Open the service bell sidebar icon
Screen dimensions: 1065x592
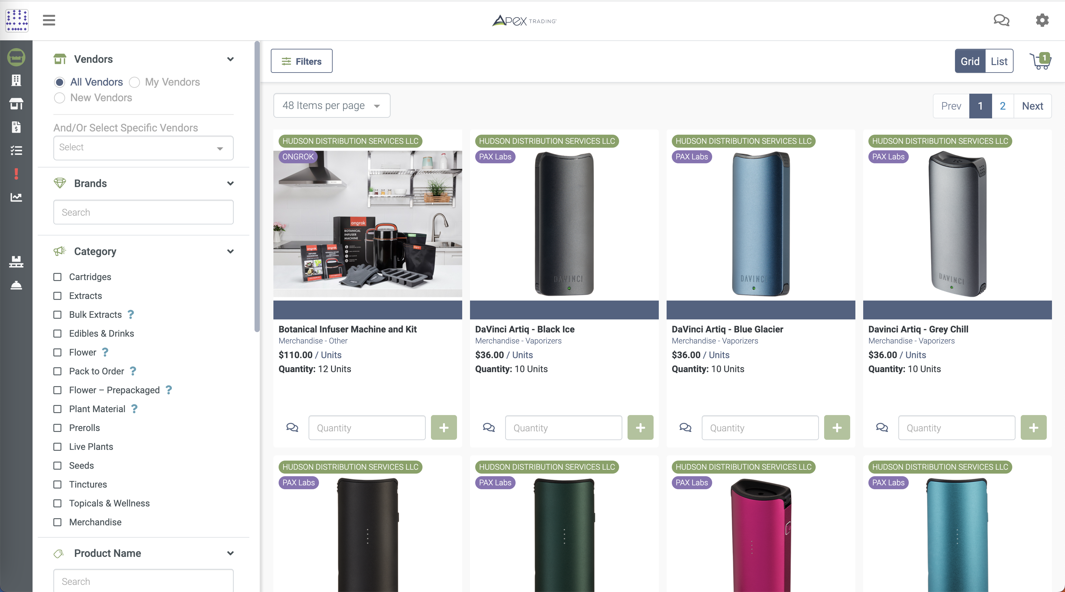point(16,285)
